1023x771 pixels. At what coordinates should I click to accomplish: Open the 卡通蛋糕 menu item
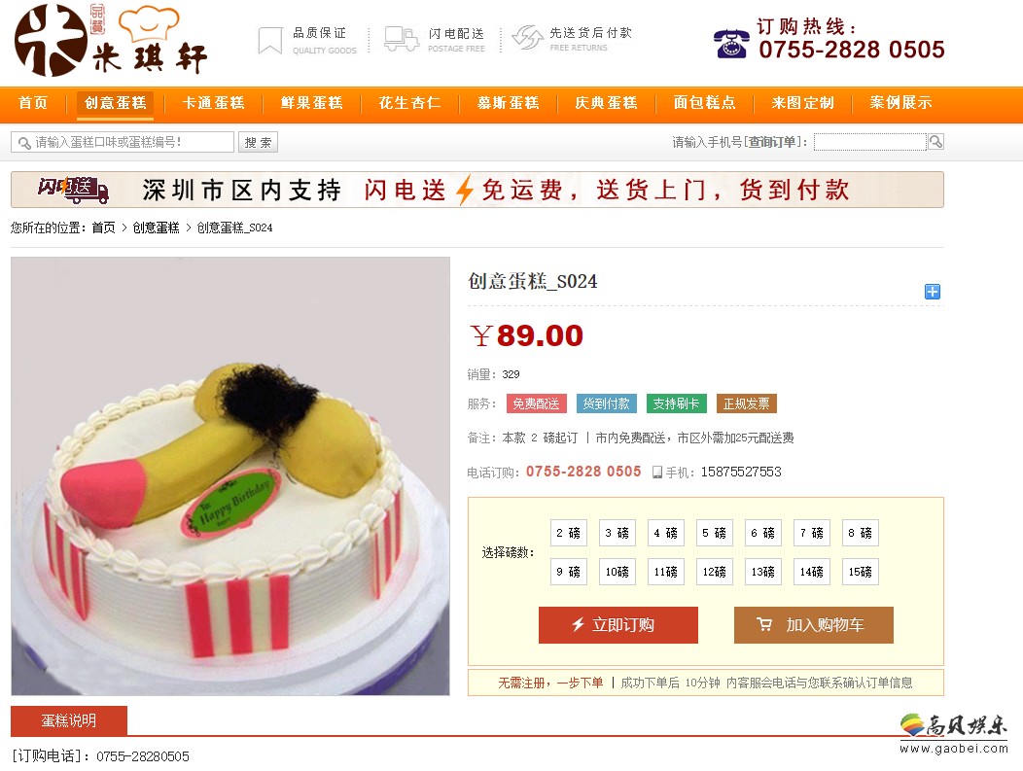tap(213, 103)
